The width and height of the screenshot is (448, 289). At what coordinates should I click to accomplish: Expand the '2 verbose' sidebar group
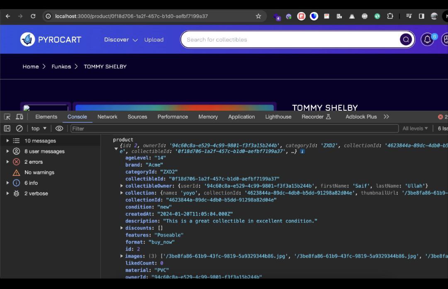8,194
